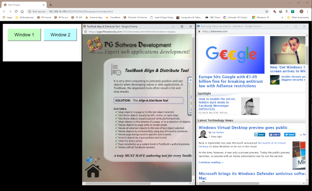Click author Ian Barker's name

(218, 132)
